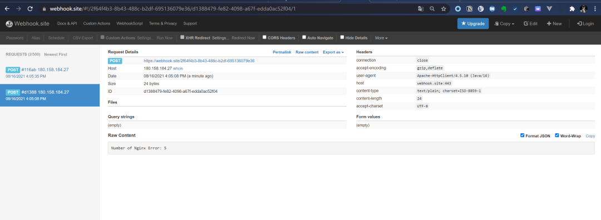601x220 pixels.
Task: Open the Chrome profile avatar
Action: [x=583, y=8]
